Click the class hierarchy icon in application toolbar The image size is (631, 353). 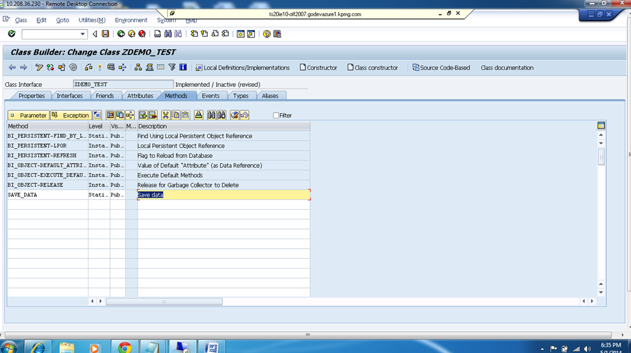click(138, 67)
